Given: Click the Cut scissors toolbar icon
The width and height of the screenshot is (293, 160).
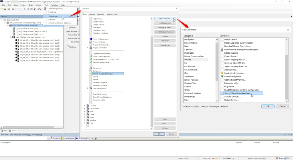Looking at the screenshot, I should tap(24, 9).
